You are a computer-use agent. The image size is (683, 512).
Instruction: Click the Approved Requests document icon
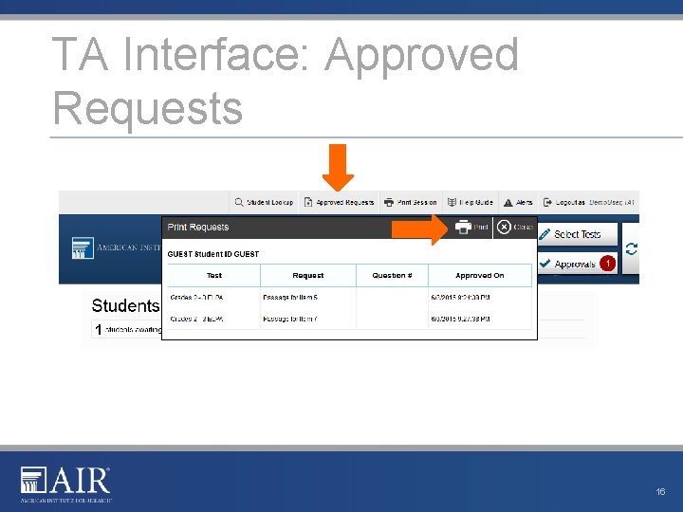click(308, 203)
